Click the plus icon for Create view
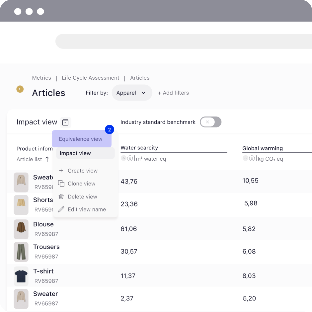312x312 pixels. (x=61, y=171)
